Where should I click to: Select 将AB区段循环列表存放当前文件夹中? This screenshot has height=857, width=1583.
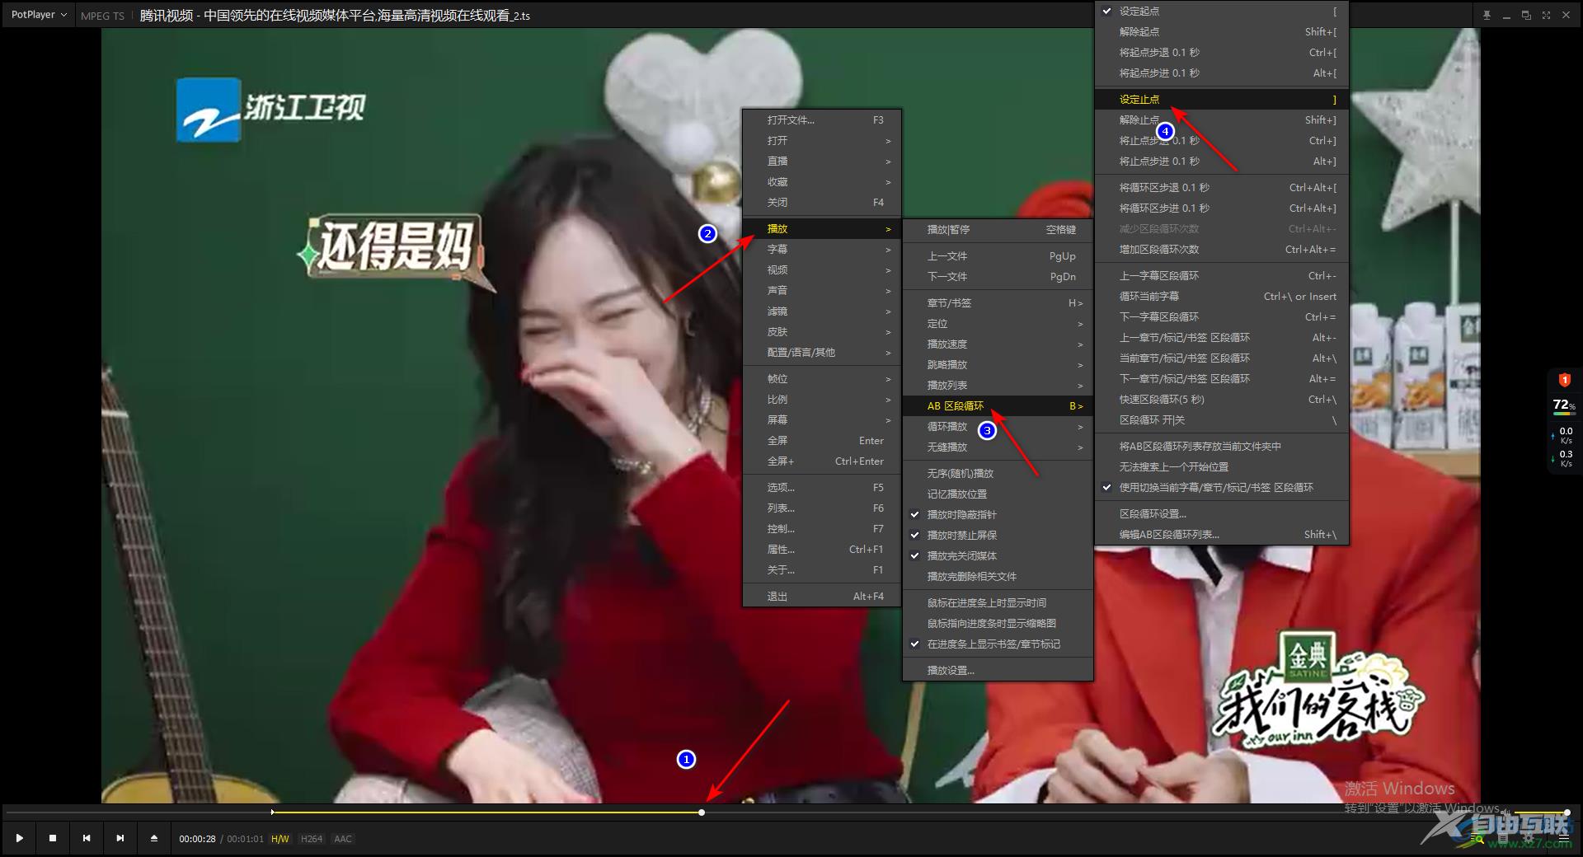pos(1222,446)
